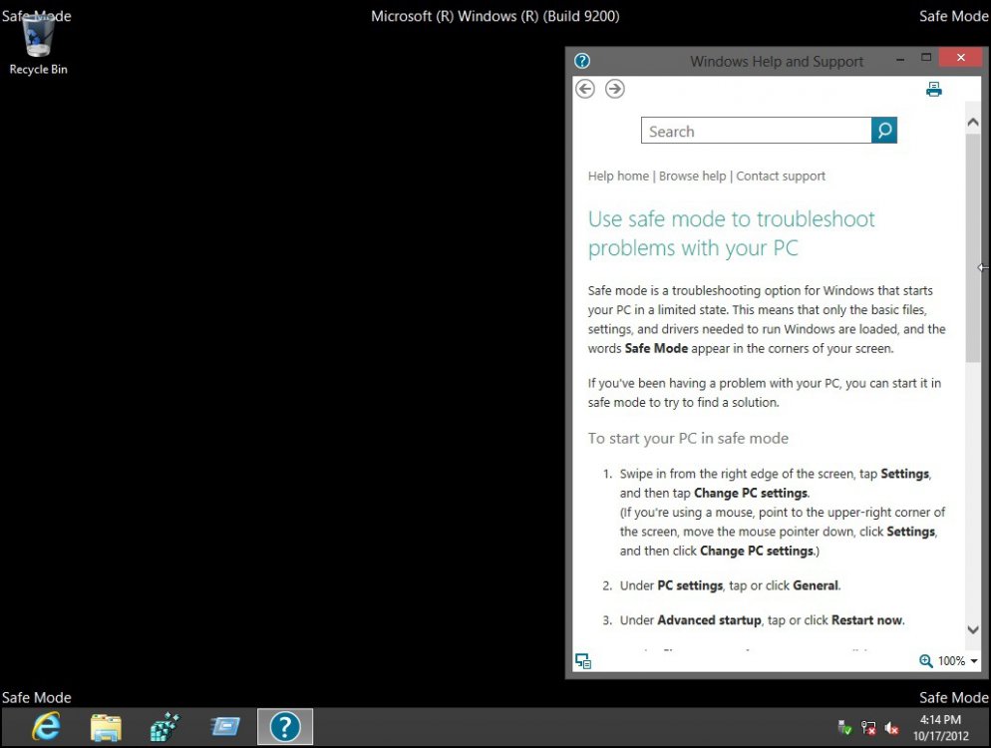Click the 'To start your PC in safe mode' heading
Image resolution: width=991 pixels, height=748 pixels.
pyautogui.click(x=688, y=438)
